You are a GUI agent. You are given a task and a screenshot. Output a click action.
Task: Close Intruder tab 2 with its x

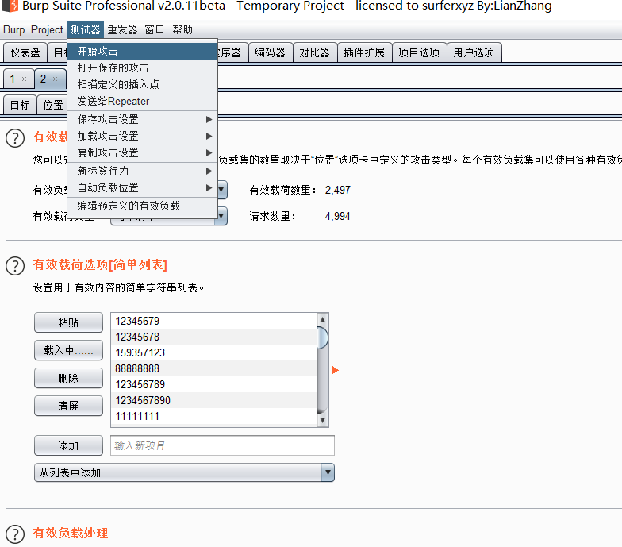pos(56,79)
